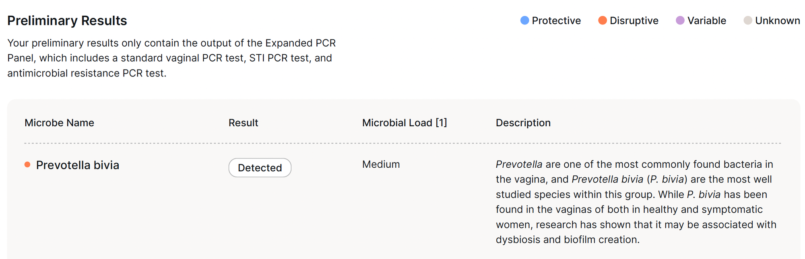
Task: Click the Prevotella bivia microbe name
Action: click(78, 165)
